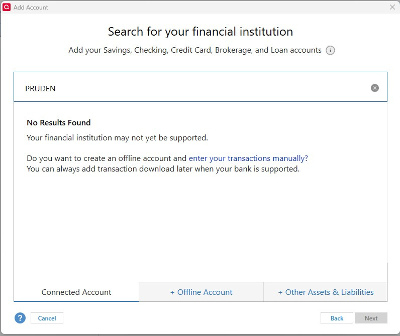Click the 'Add Account' window title text

[31, 8]
